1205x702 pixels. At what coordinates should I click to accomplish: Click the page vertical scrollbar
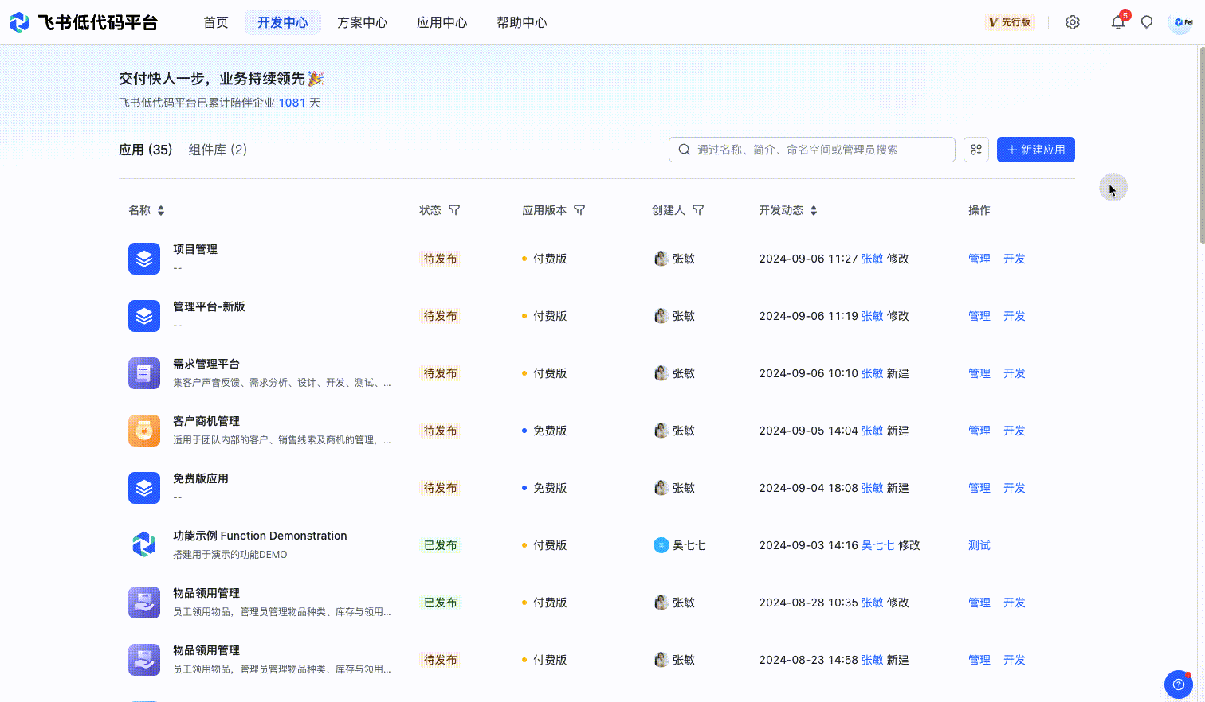coord(1202,143)
